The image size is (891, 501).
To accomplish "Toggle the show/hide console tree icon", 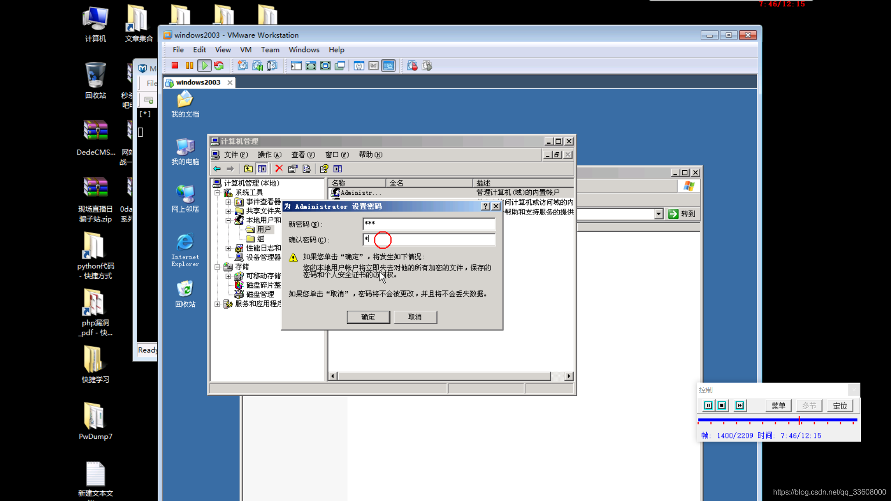I will [x=262, y=169].
